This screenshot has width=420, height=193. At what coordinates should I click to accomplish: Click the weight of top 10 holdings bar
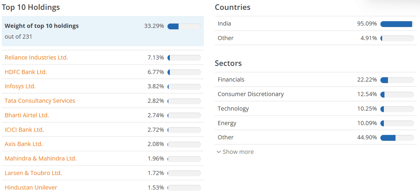(x=184, y=26)
